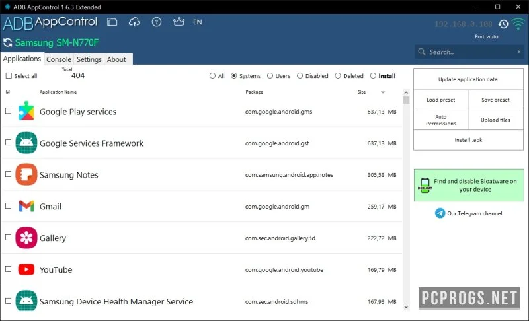
Task: Switch to the Console tab
Action: point(59,59)
